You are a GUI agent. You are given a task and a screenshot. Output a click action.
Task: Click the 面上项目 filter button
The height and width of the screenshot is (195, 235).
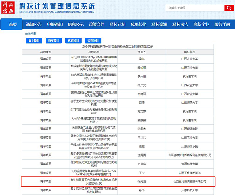coord(34,40)
